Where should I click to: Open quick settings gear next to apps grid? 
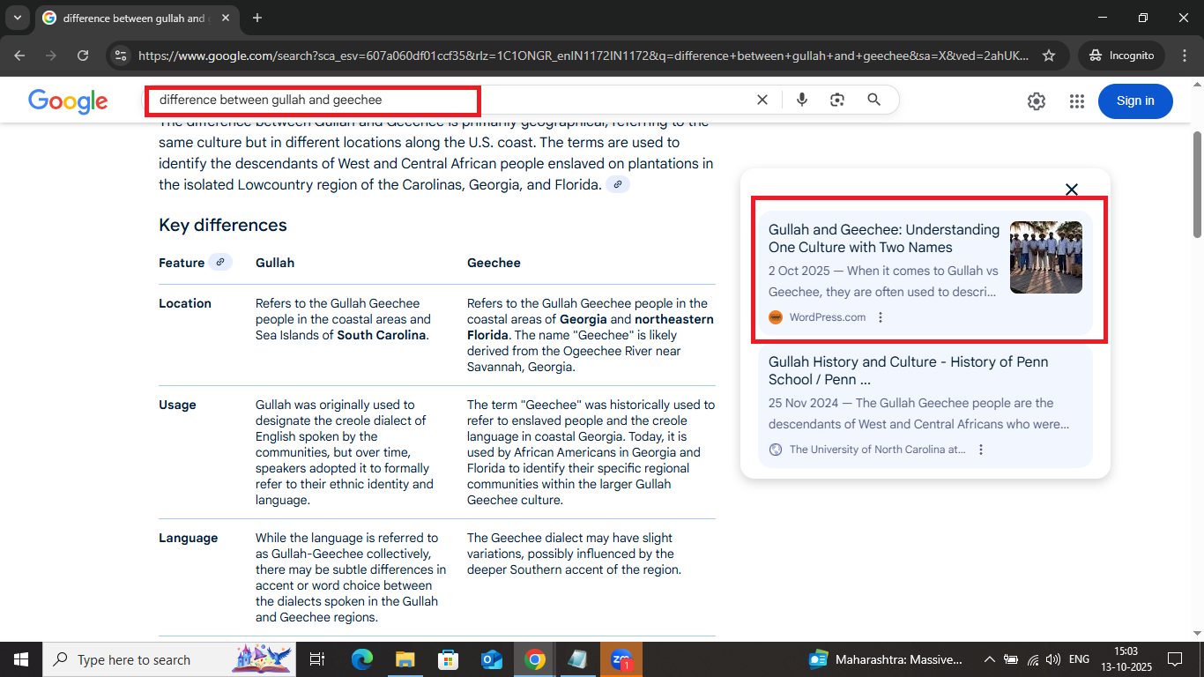pos(1037,100)
